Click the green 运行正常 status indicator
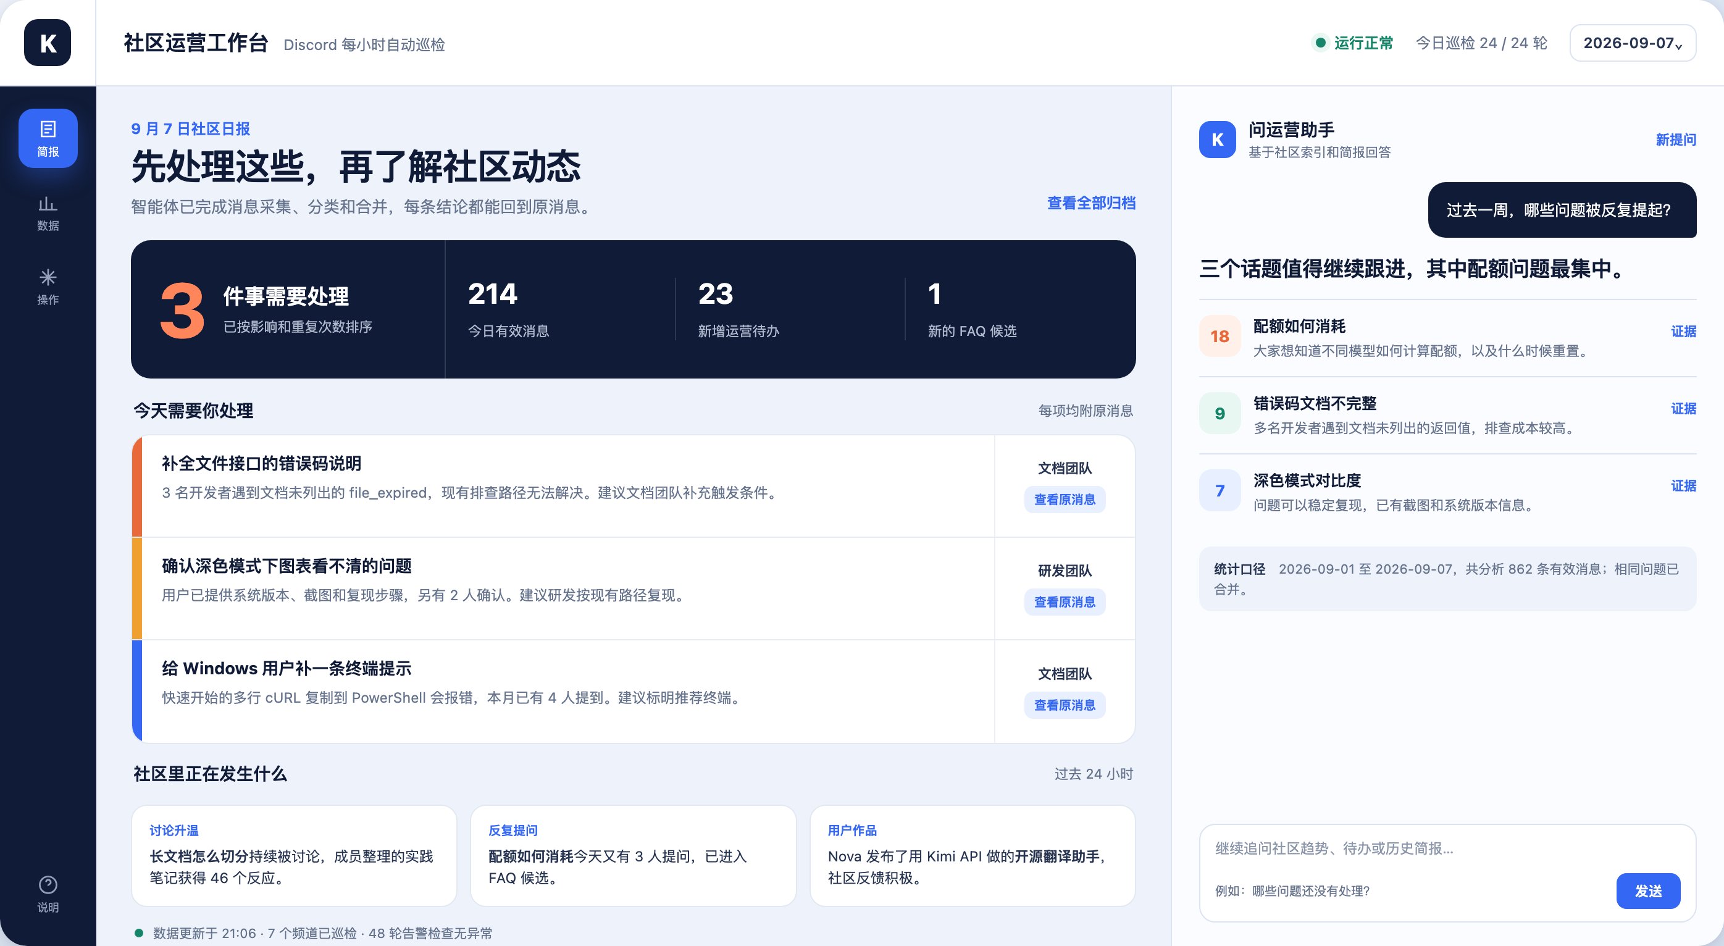The height and width of the screenshot is (946, 1724). point(1354,43)
